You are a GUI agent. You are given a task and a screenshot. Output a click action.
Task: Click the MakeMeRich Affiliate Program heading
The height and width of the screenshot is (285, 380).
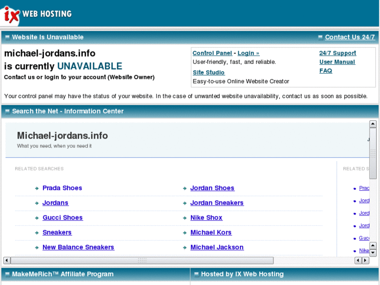point(63,274)
